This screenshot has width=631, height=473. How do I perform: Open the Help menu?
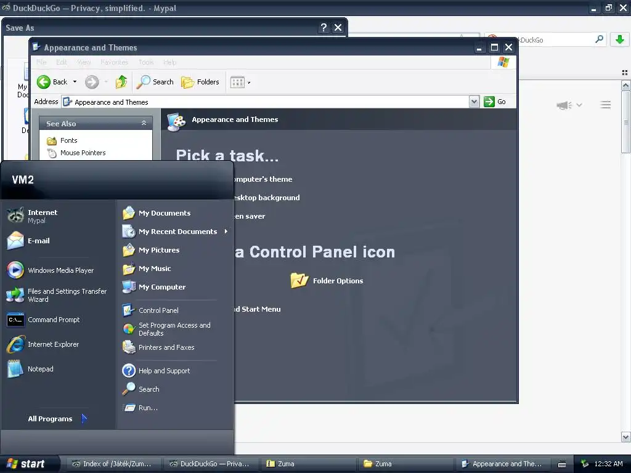point(170,62)
